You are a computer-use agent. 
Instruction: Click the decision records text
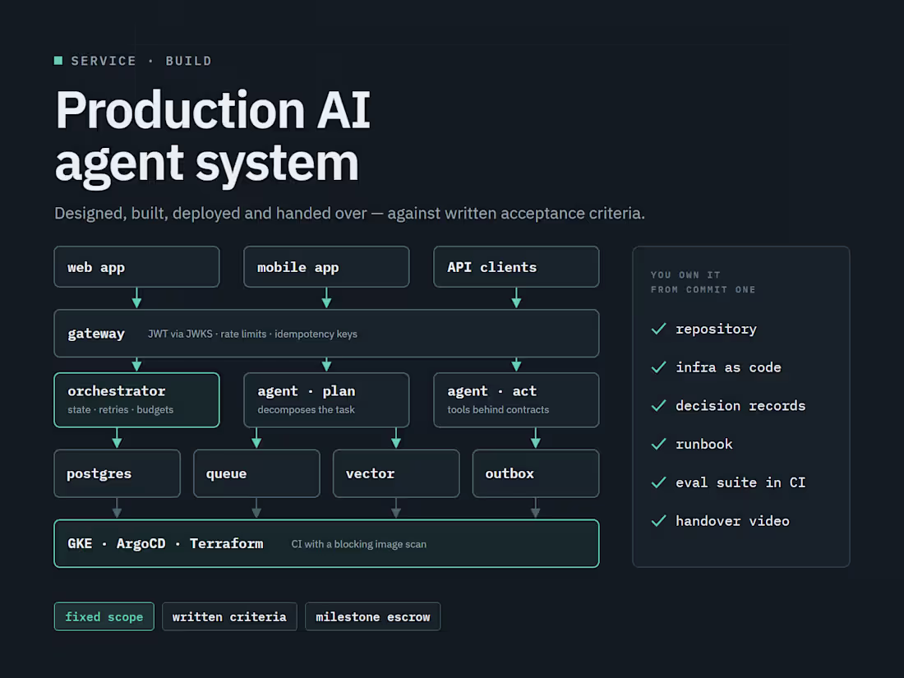(x=740, y=406)
